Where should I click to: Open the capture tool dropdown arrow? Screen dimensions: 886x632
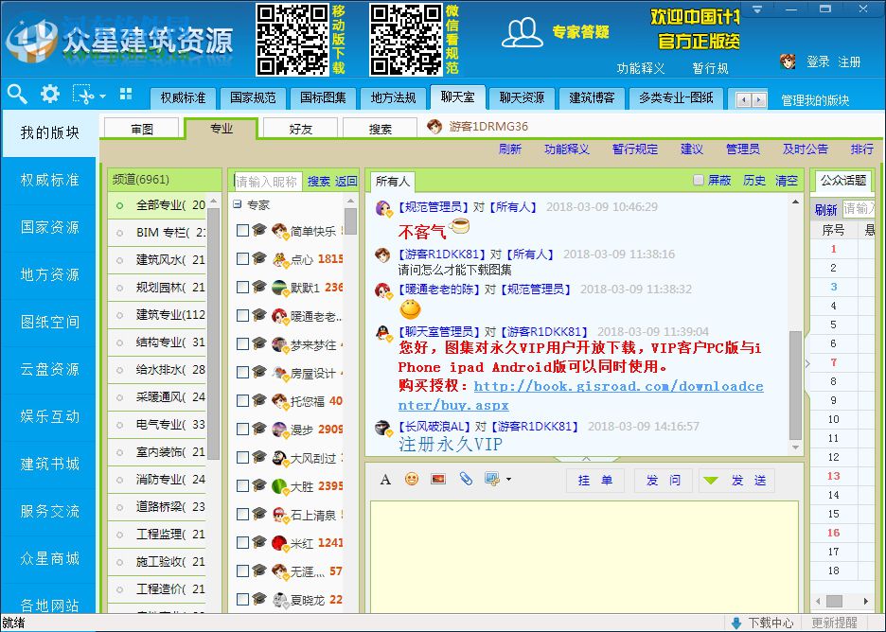point(102,97)
